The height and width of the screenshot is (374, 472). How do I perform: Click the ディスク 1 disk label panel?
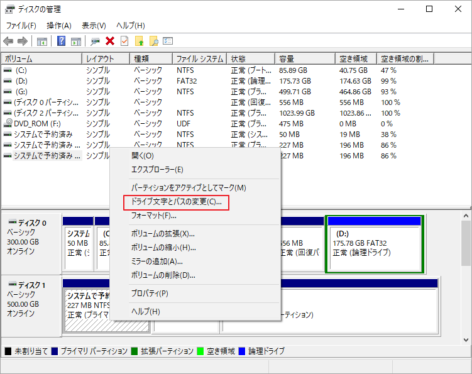click(x=31, y=306)
